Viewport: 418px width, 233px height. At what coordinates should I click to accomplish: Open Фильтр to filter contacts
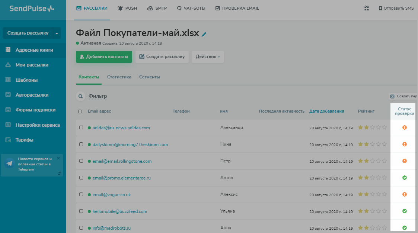click(x=98, y=97)
